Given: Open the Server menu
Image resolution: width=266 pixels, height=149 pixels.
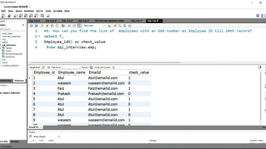Looking at the screenshot, I should 39,11.
